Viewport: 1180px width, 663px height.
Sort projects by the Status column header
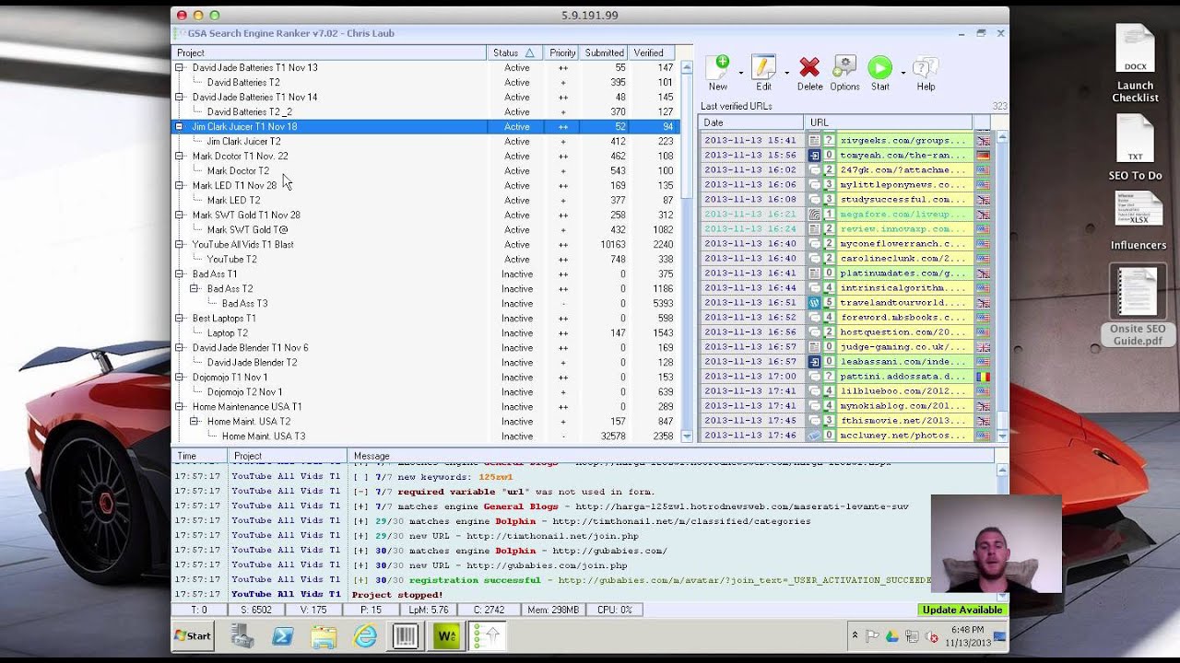[514, 52]
